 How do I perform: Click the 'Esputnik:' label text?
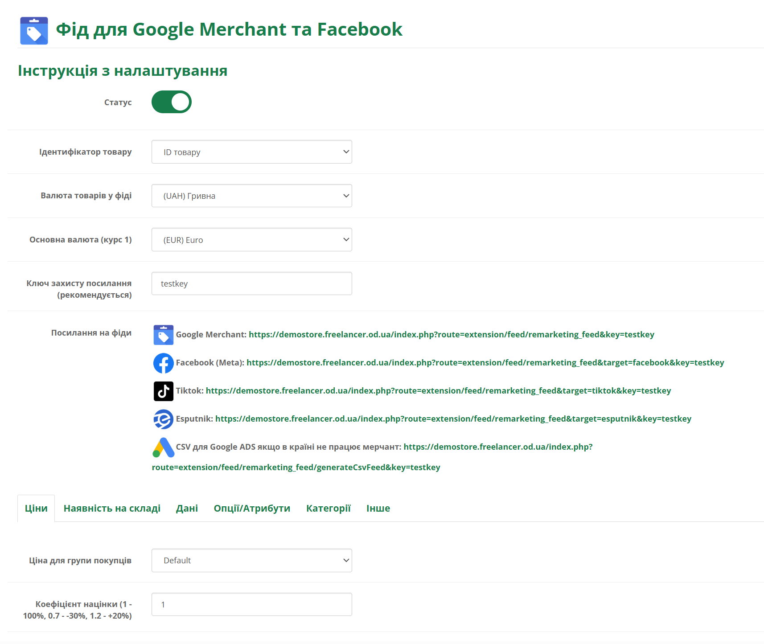[x=195, y=419]
